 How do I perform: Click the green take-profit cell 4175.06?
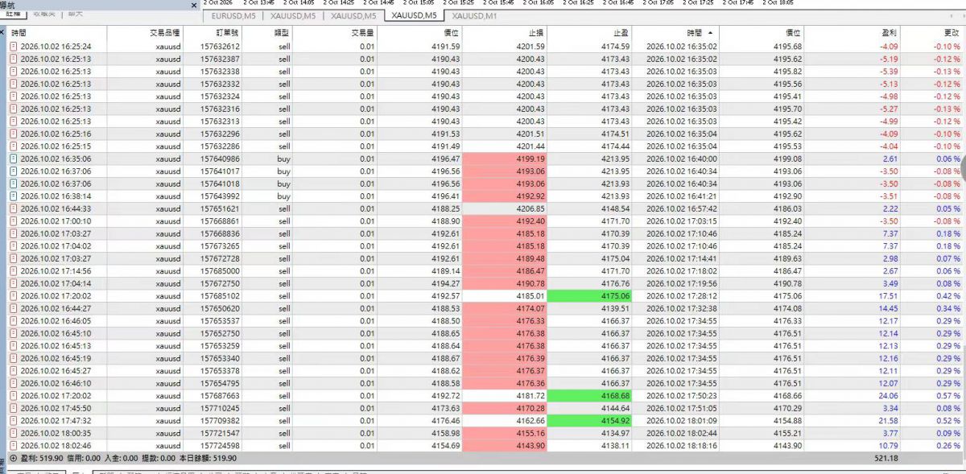tap(591, 295)
